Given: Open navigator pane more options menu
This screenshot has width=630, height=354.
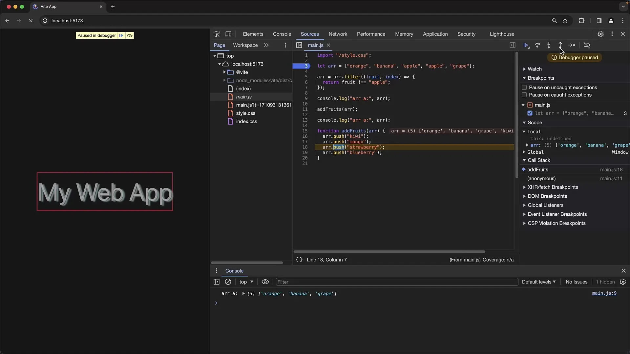Looking at the screenshot, I should tap(285, 45).
